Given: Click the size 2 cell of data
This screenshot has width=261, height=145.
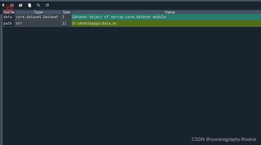Looking at the screenshot, I should pos(66,17).
